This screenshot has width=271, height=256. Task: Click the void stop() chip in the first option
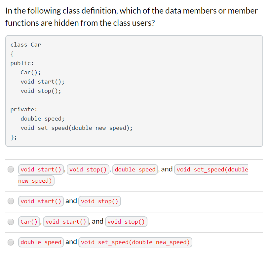(88, 169)
